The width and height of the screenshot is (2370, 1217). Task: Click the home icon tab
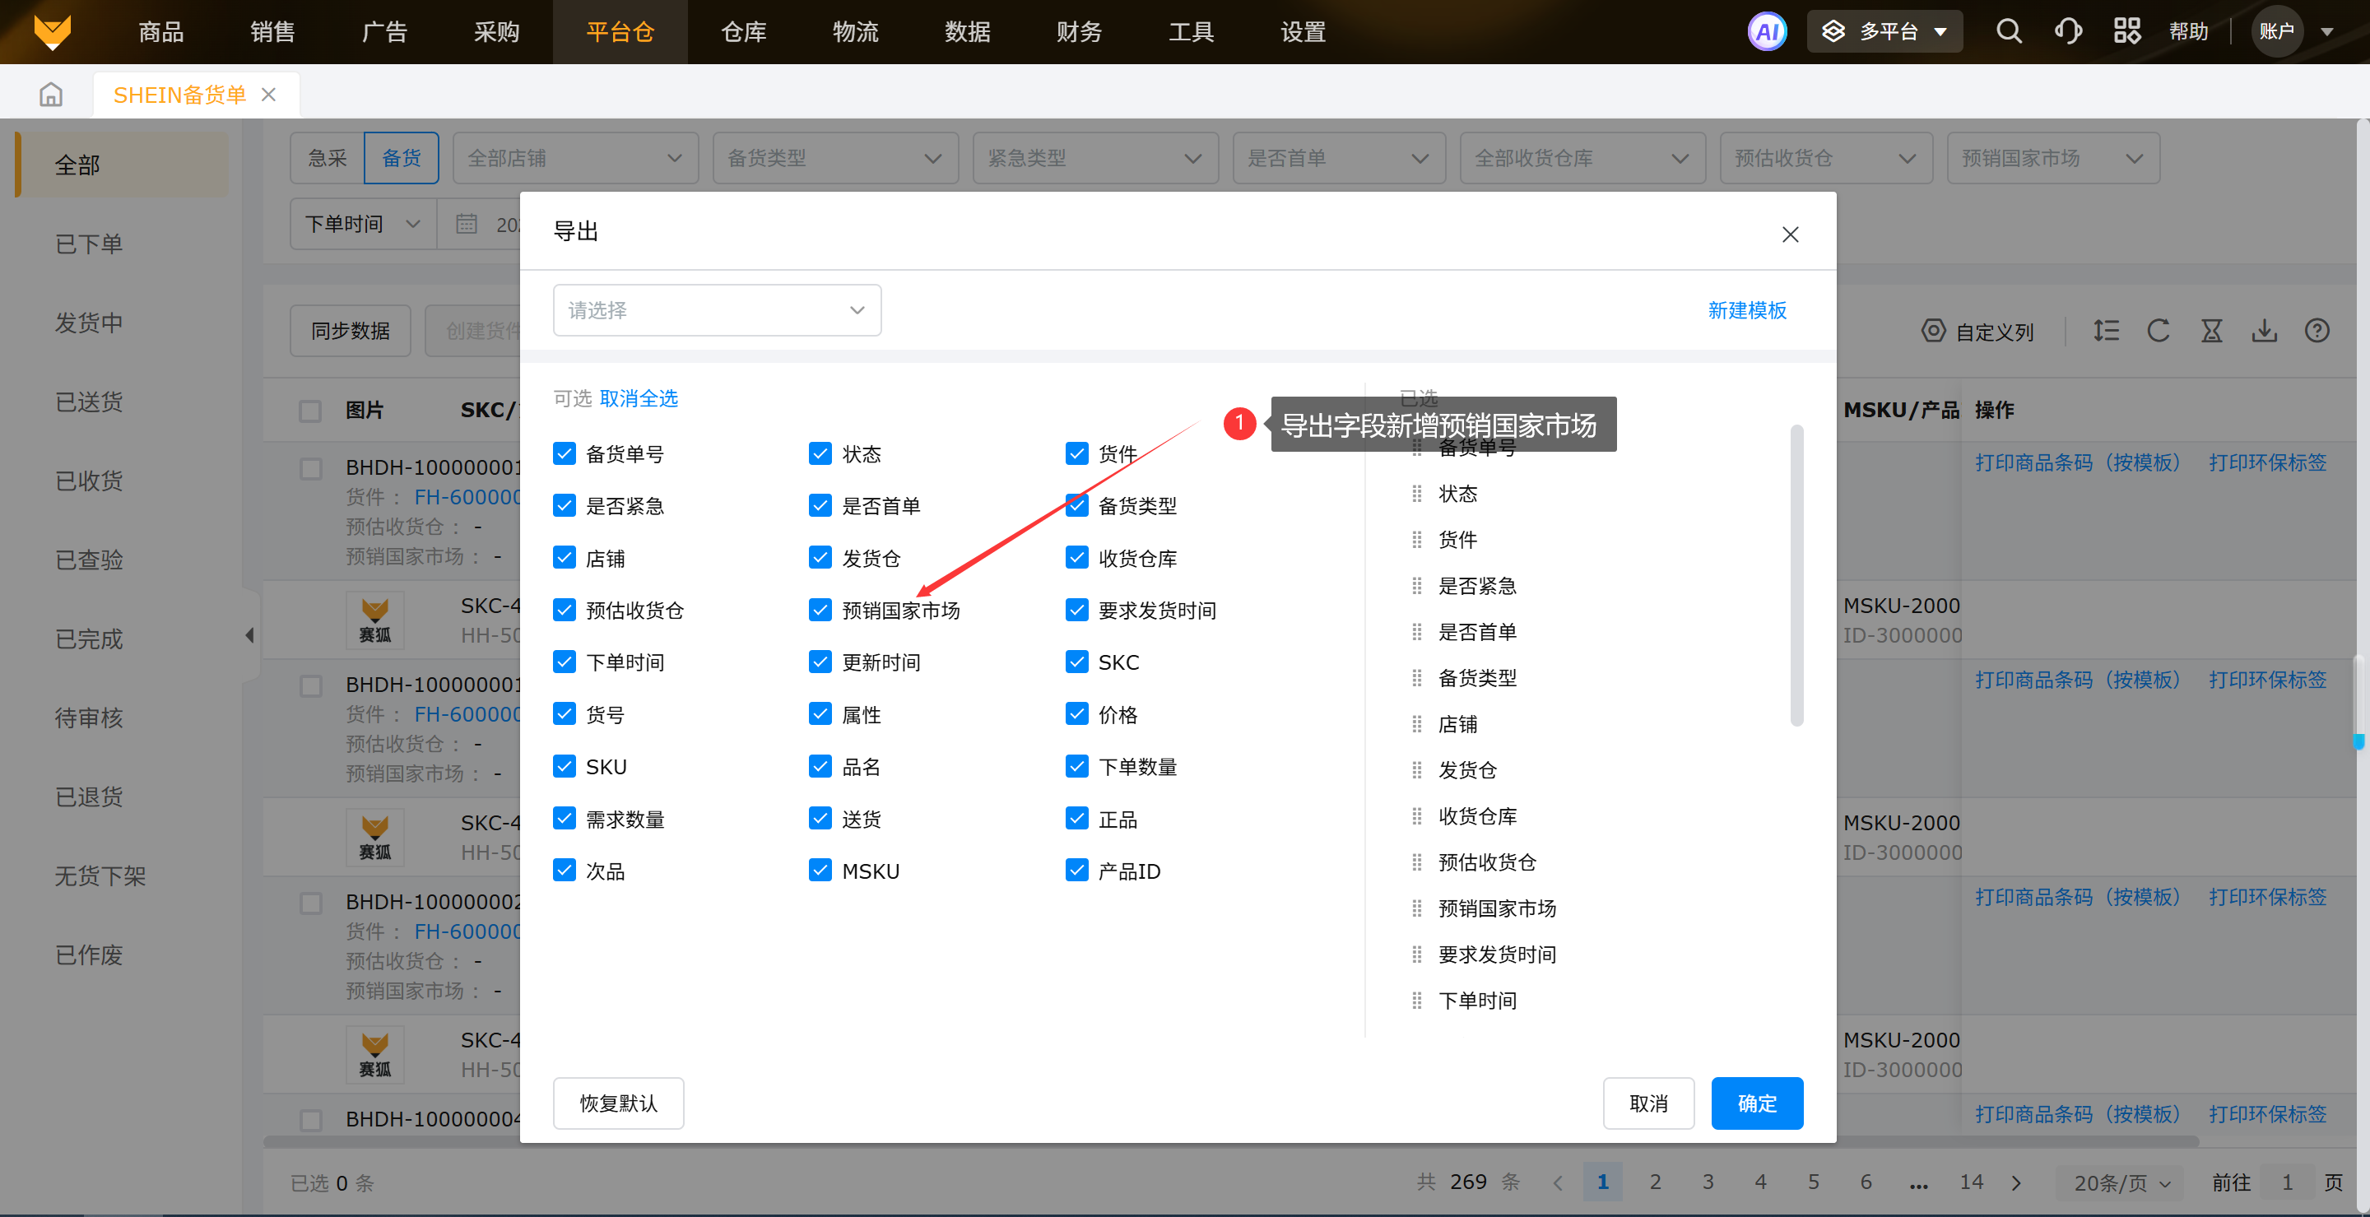52,95
